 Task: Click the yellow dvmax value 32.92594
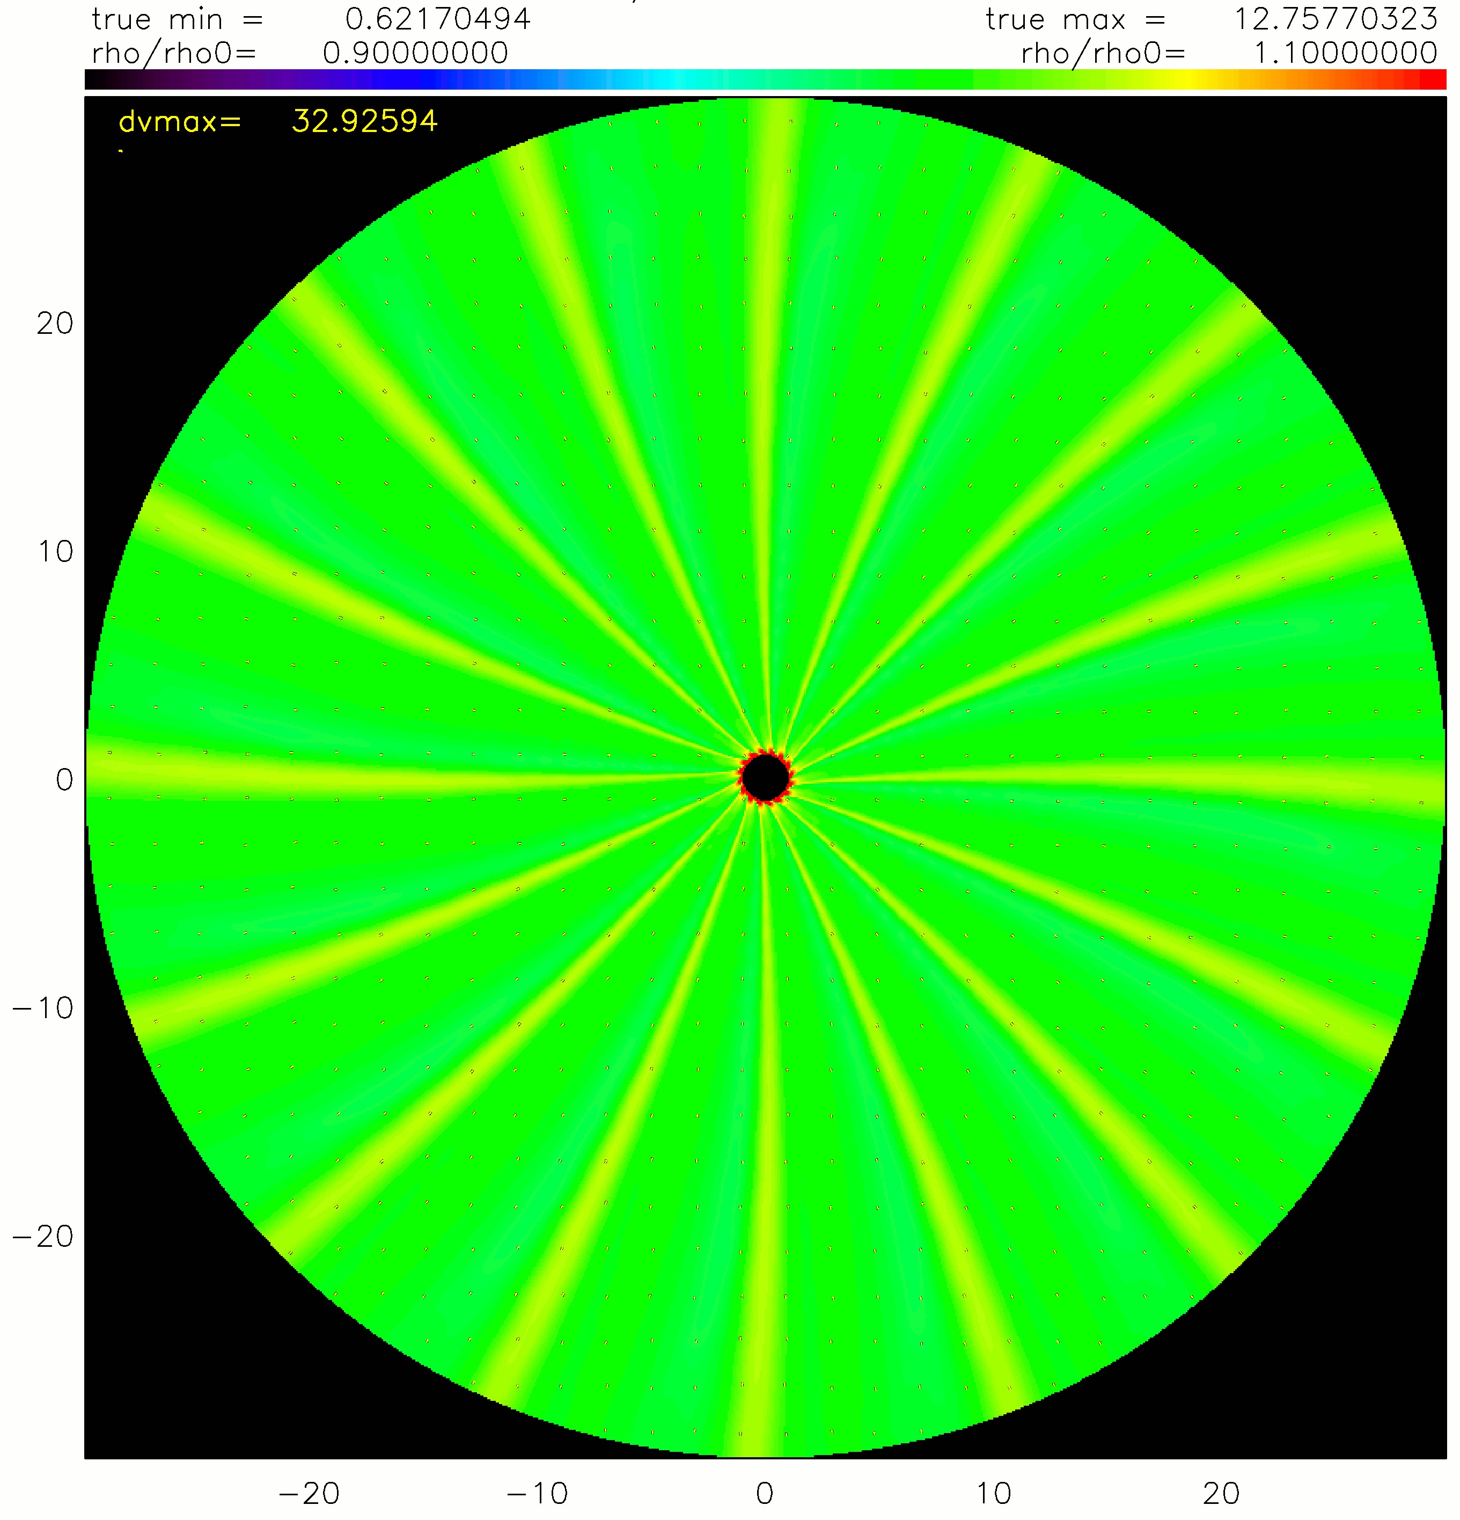364,121
